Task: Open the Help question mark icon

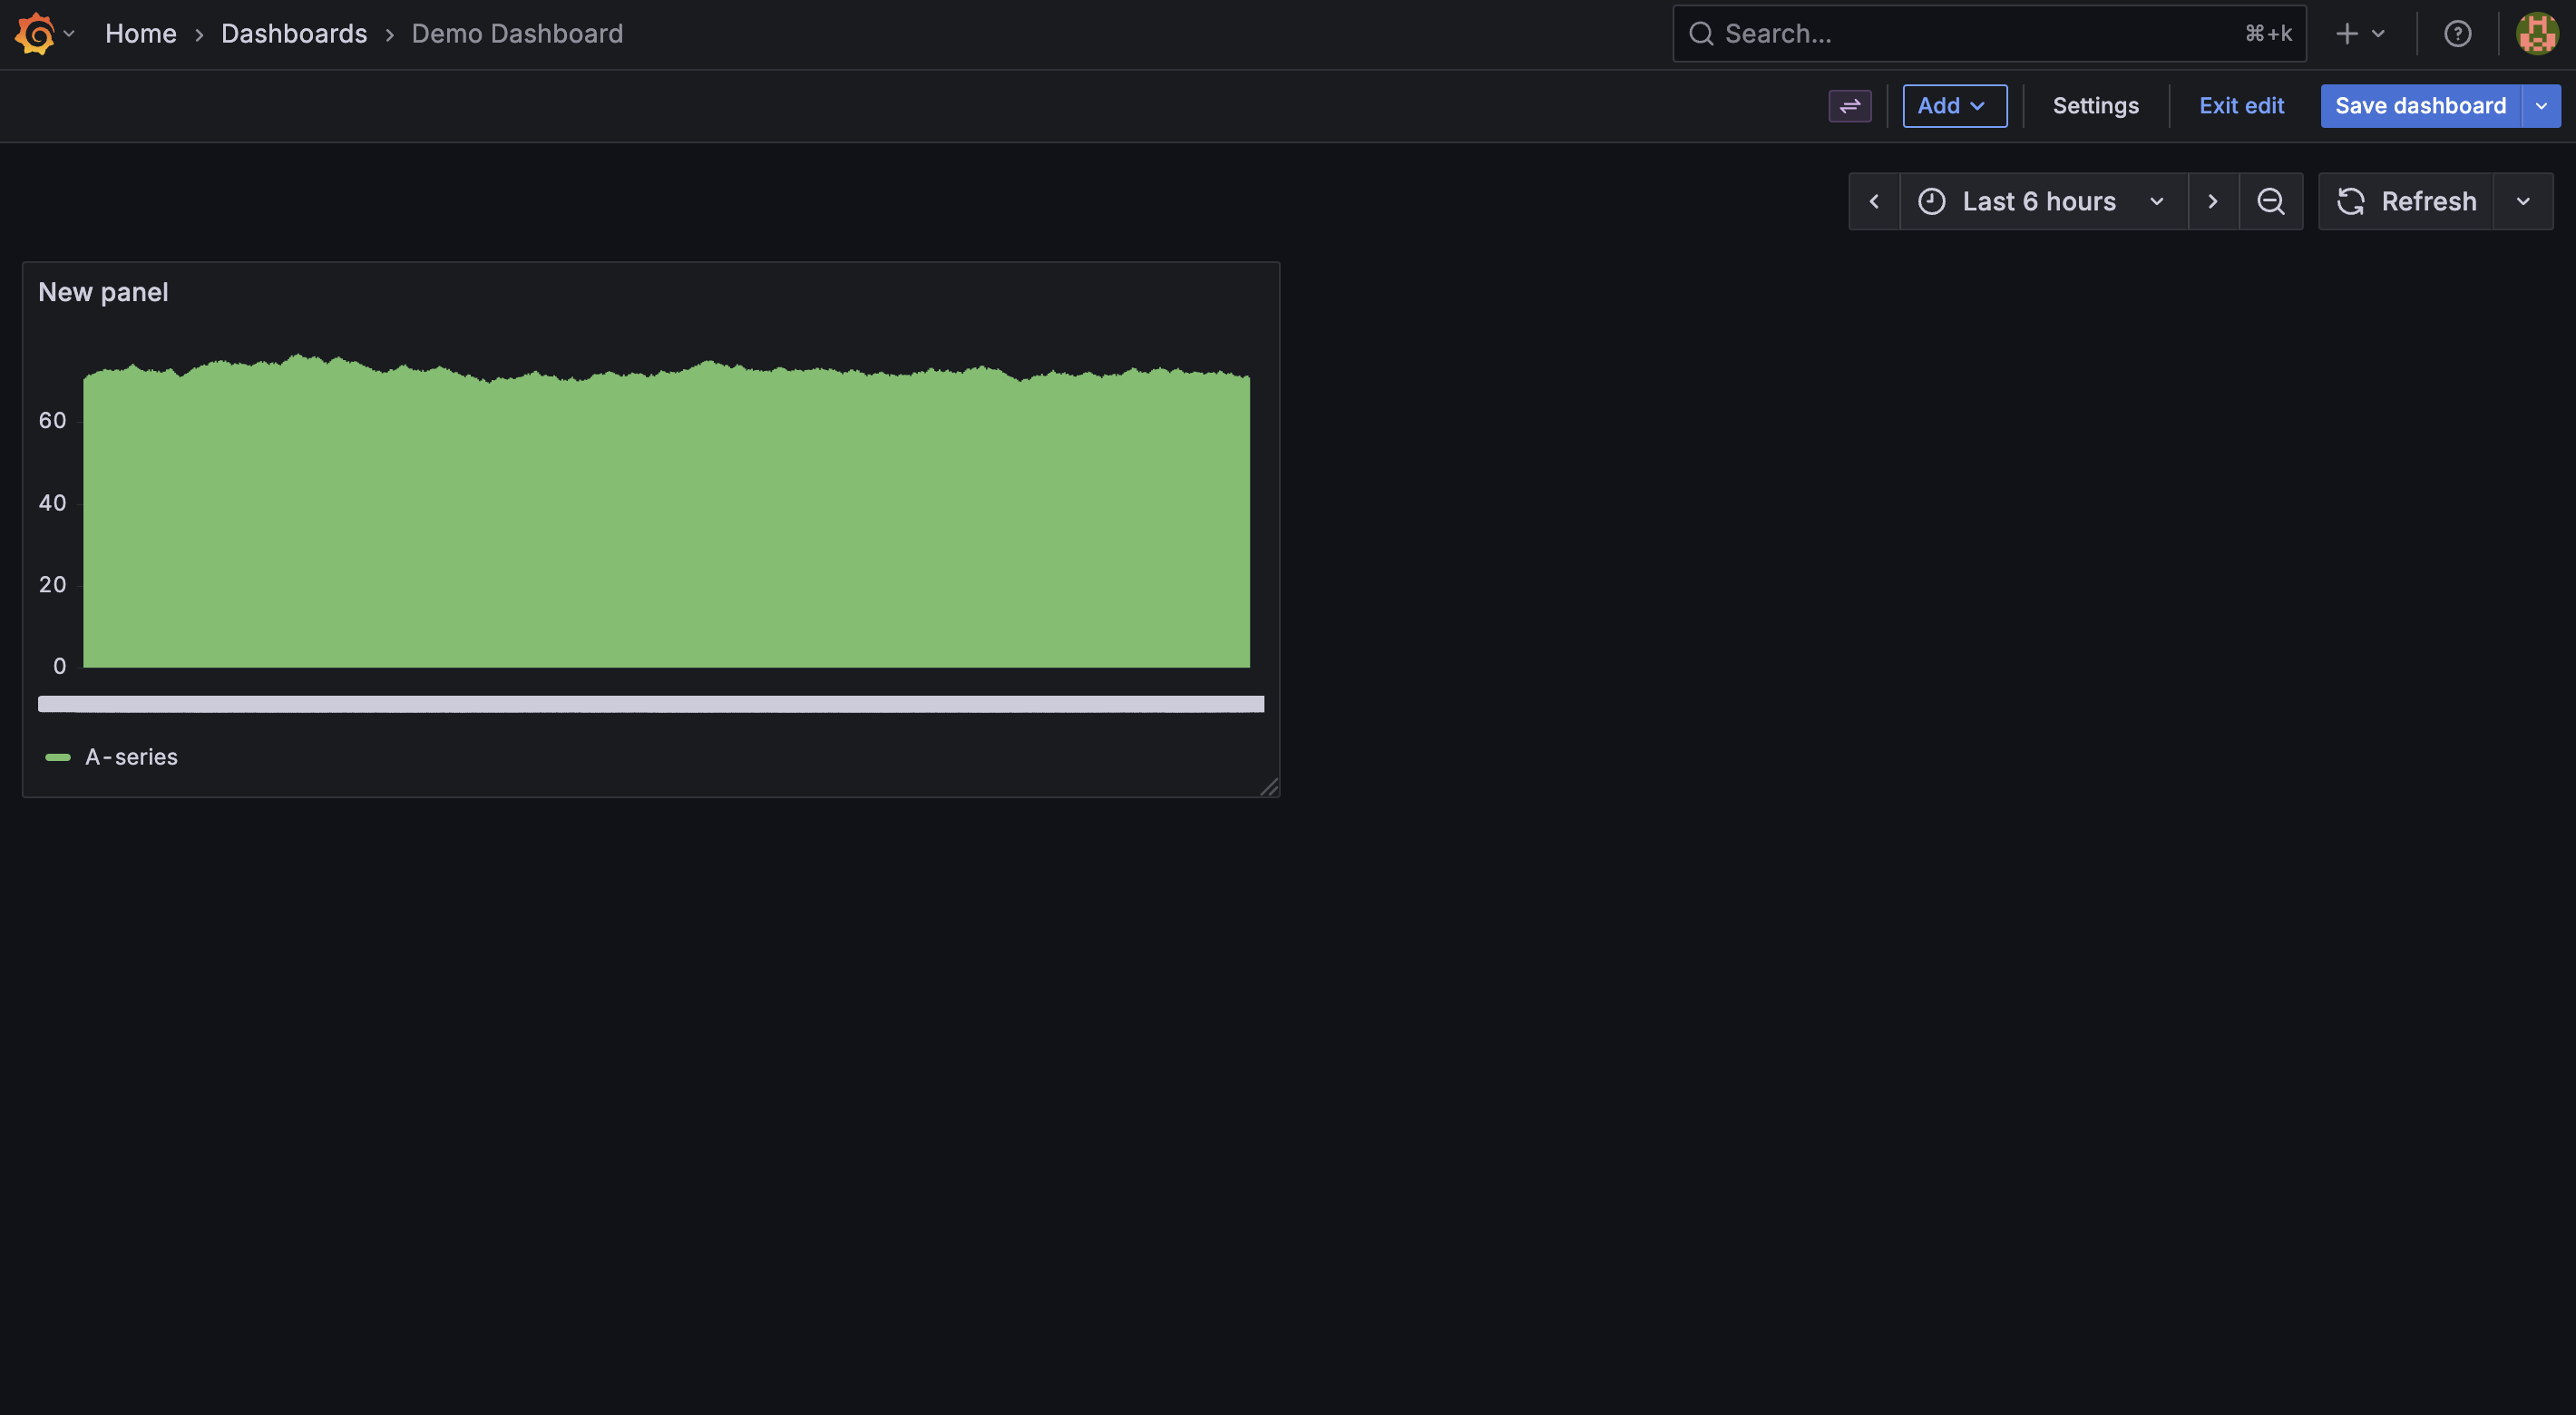Action: coord(2457,34)
